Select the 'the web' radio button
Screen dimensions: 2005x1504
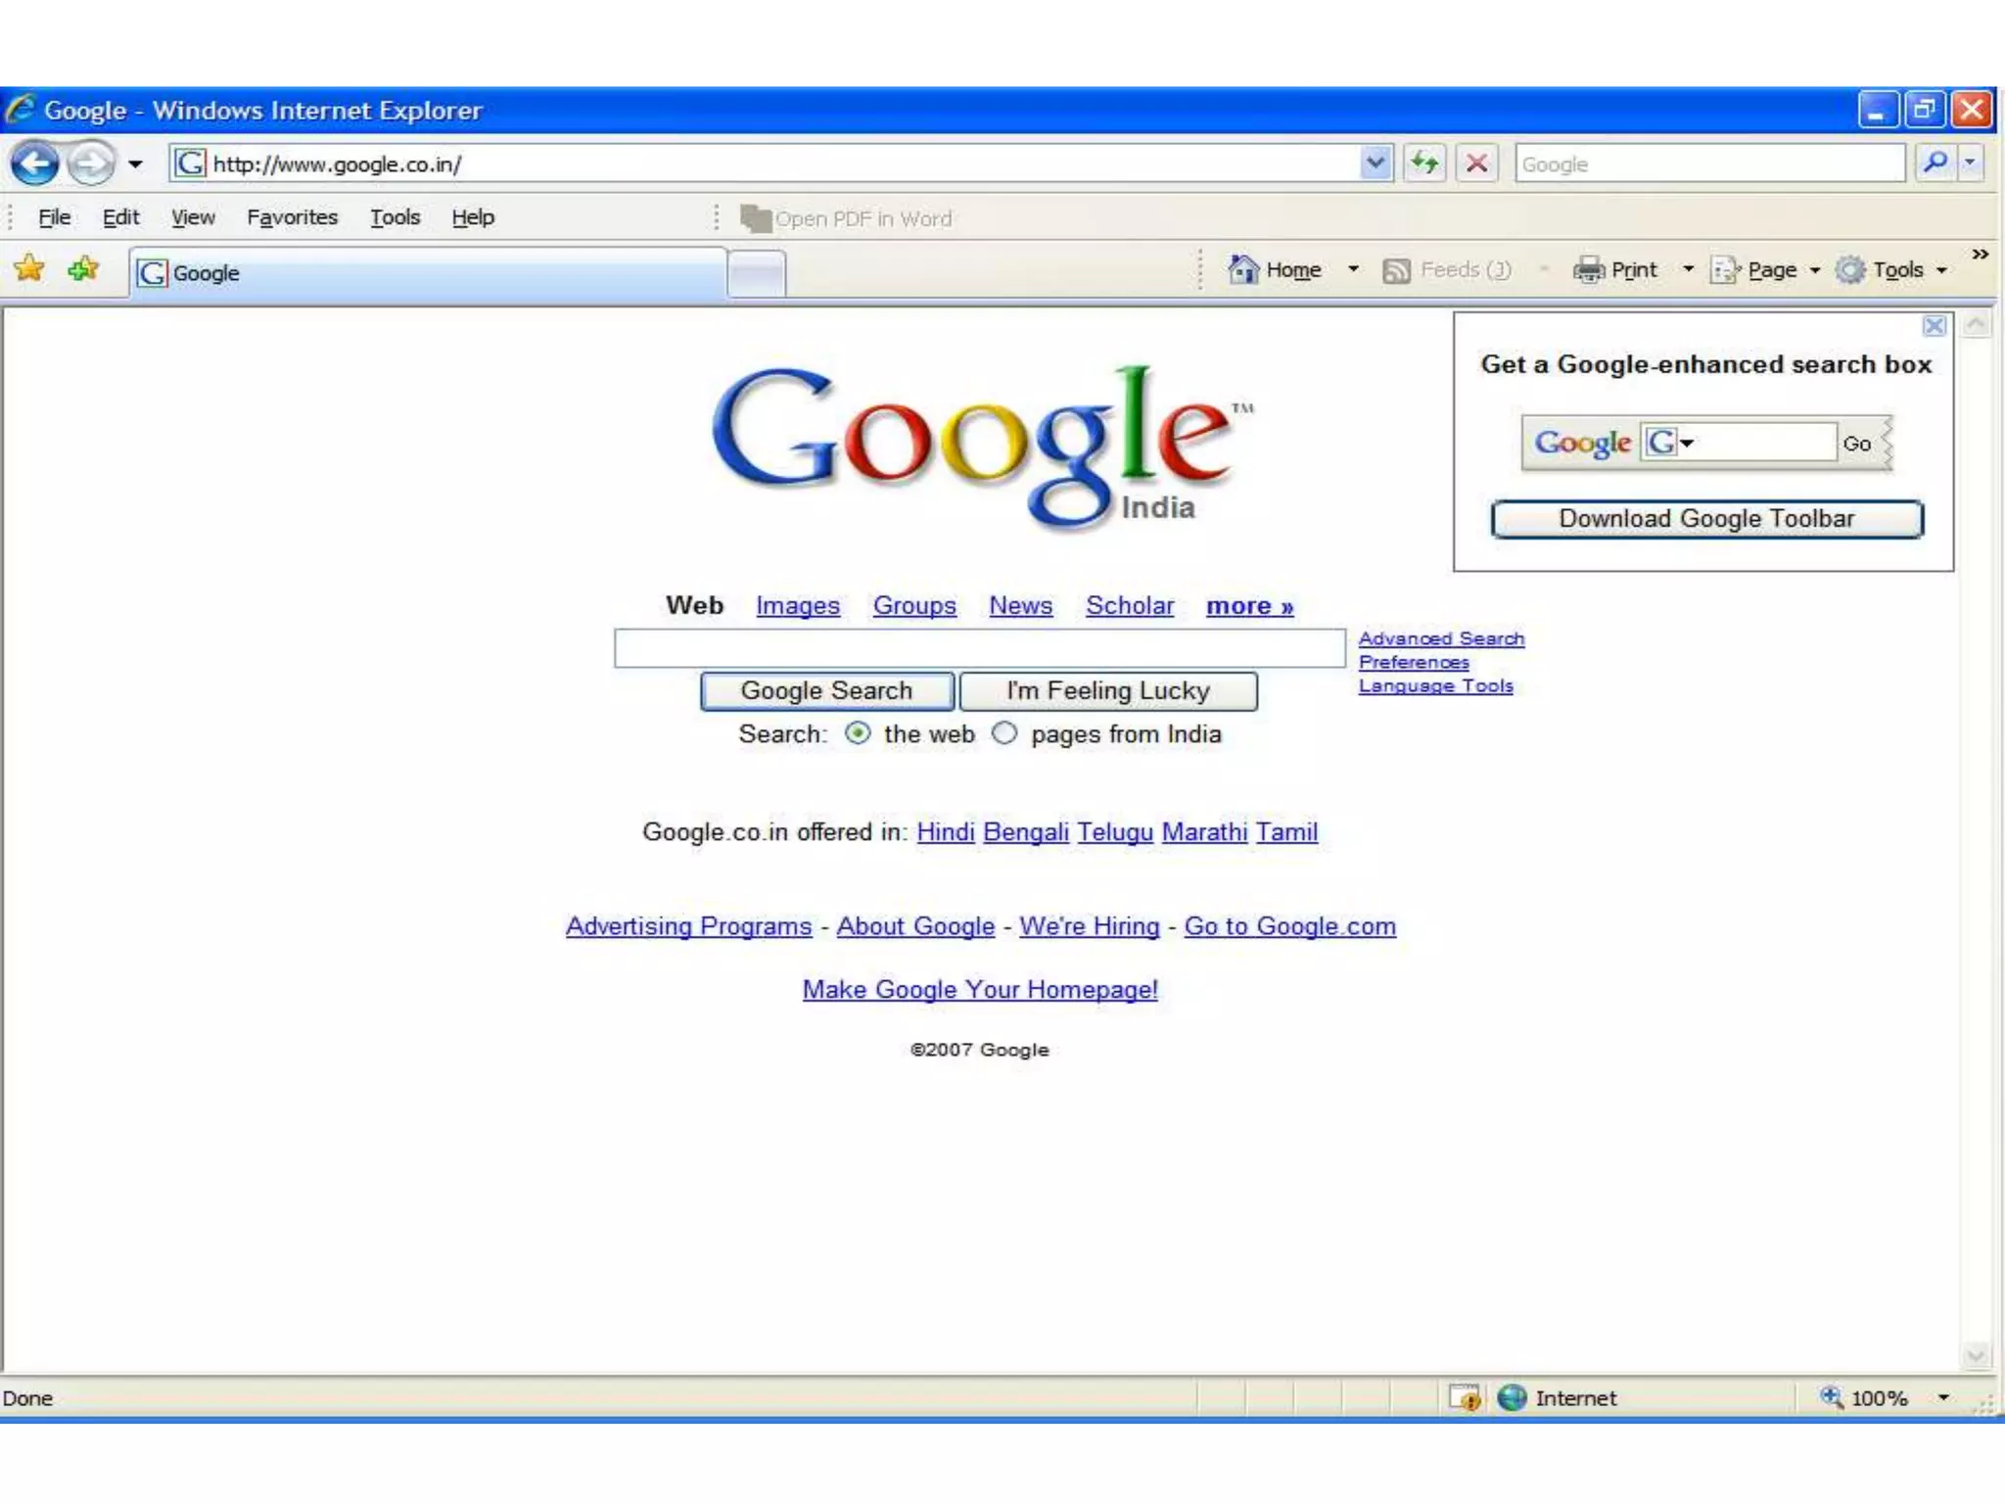(858, 733)
